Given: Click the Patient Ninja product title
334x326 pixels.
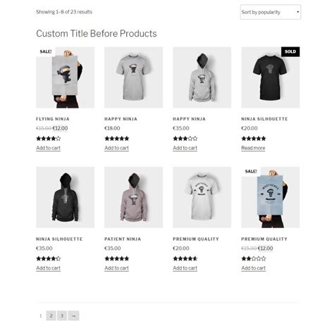Looking at the screenshot, I should pos(123,239).
